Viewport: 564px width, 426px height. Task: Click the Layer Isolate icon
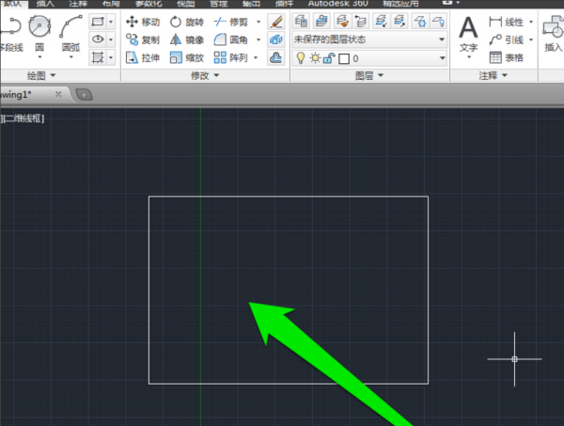[381, 22]
